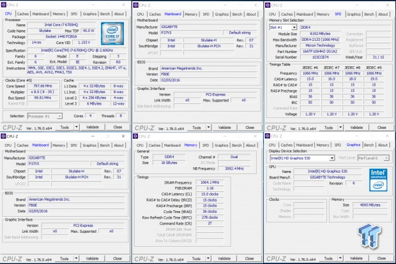Click the Tools button in the SPD window

(x=328, y=128)
